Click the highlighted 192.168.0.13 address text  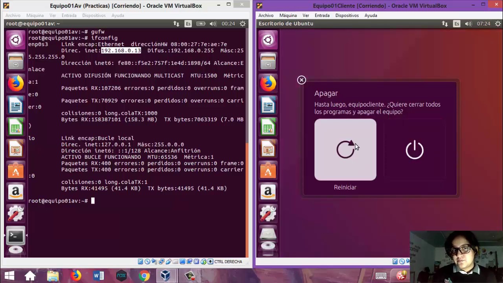[x=121, y=50]
